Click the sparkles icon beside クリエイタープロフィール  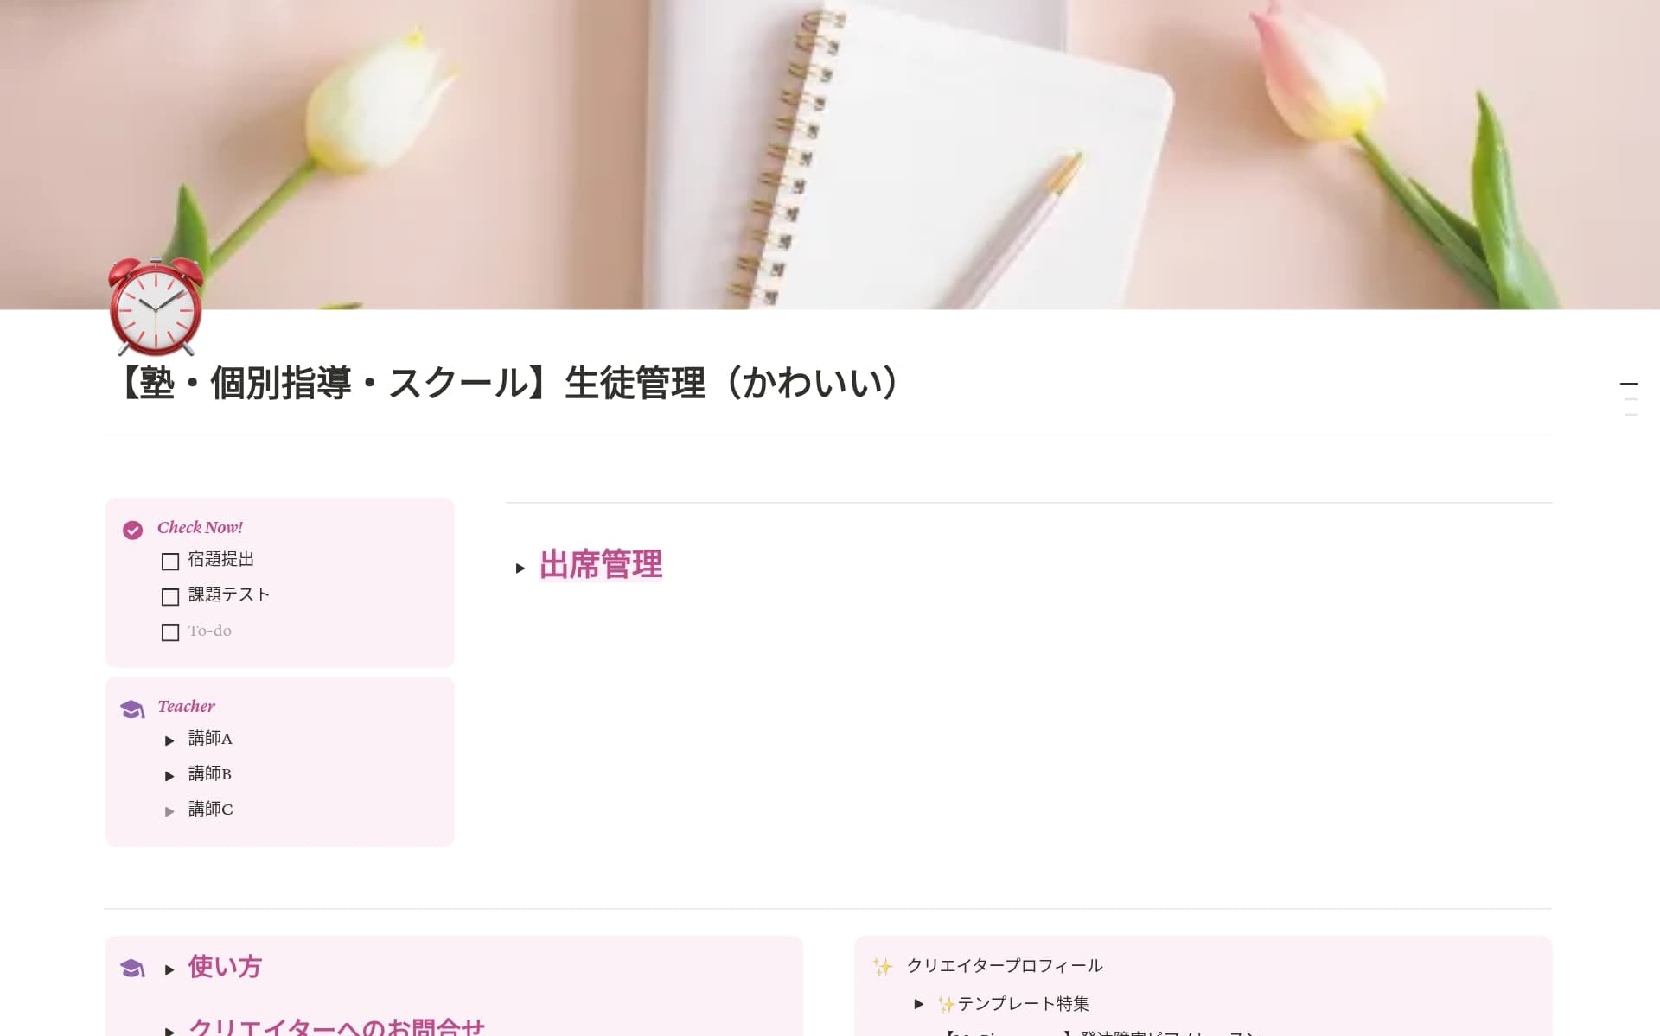coord(882,966)
